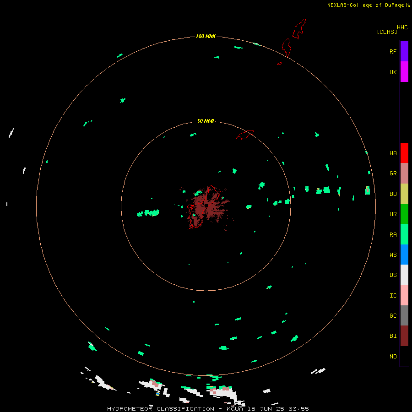Click the HA red color swatch

coord(404,153)
